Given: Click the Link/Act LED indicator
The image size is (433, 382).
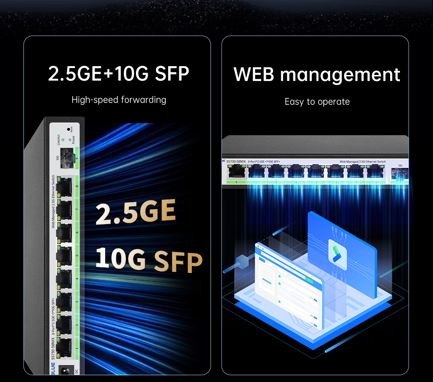Looking at the screenshot, I should pyautogui.click(x=63, y=140).
